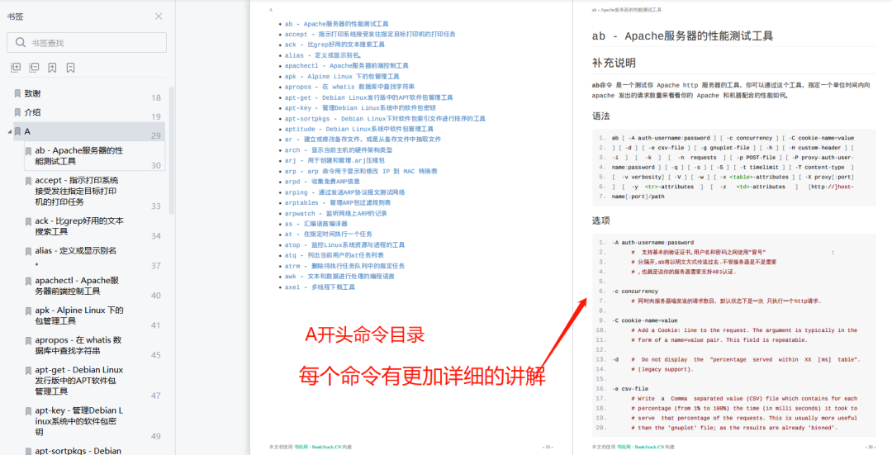Click BookStack.CN footer link on page 29
Image resolution: width=892 pixels, height=455 pixels.
point(326,447)
